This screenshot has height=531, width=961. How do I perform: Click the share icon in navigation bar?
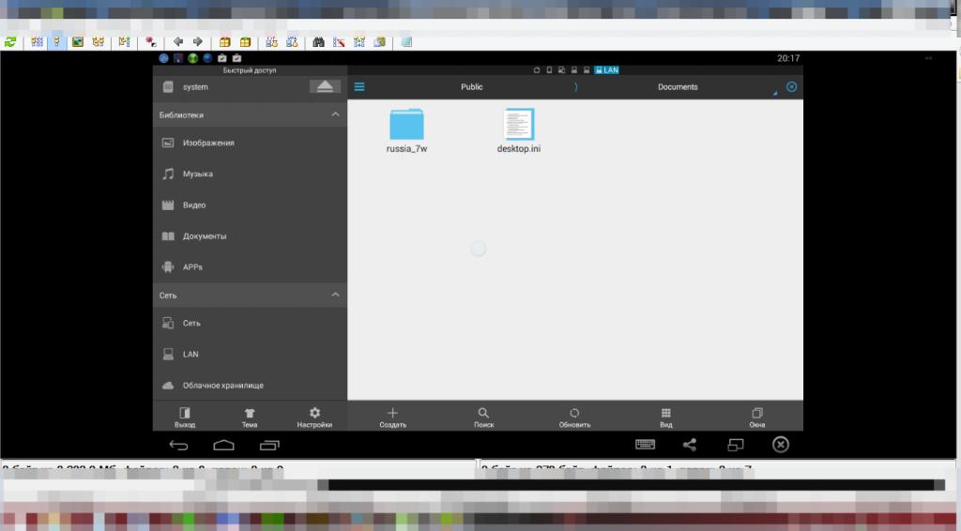[690, 445]
